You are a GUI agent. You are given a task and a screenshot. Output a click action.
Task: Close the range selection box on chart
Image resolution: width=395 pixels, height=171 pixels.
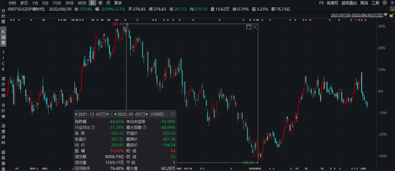click(255, 27)
